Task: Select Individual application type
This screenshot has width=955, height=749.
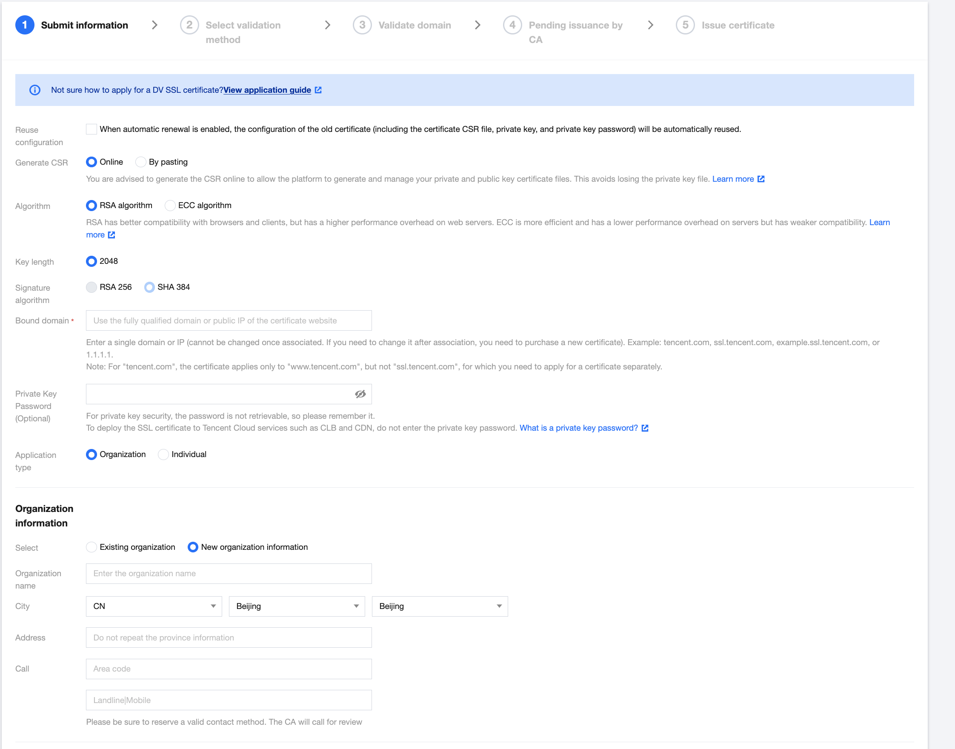Action: [163, 455]
